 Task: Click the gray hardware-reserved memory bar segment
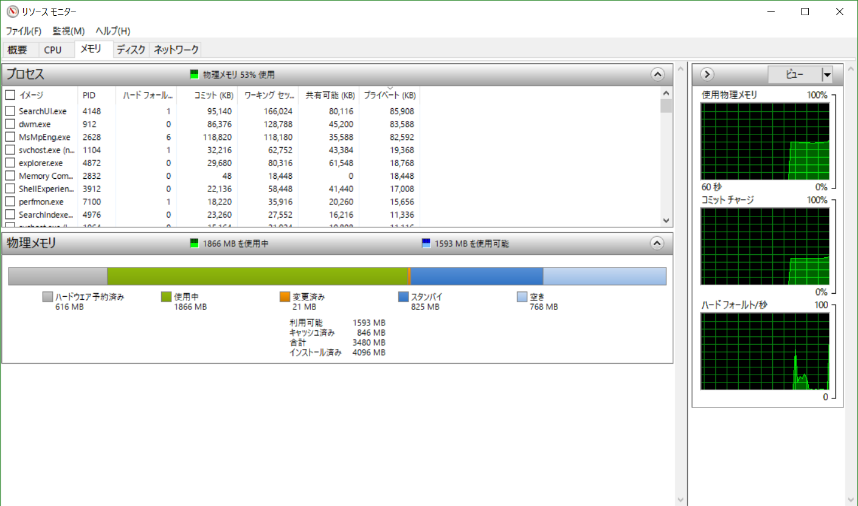pos(58,276)
